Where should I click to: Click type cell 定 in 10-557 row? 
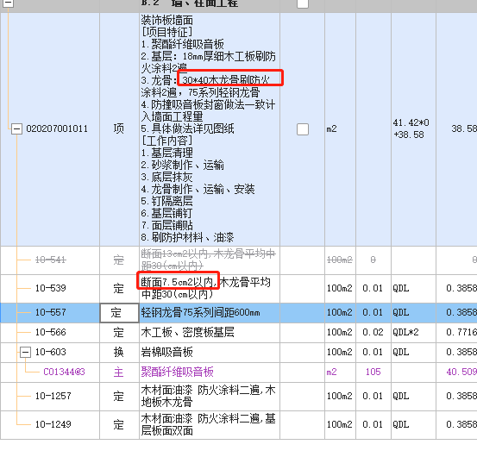pyautogui.click(x=119, y=313)
